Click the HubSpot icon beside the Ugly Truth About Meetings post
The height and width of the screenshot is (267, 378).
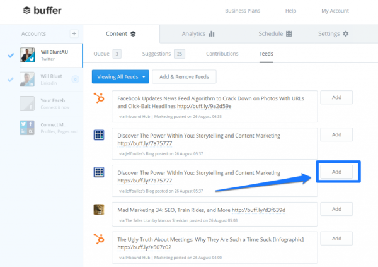click(99, 239)
